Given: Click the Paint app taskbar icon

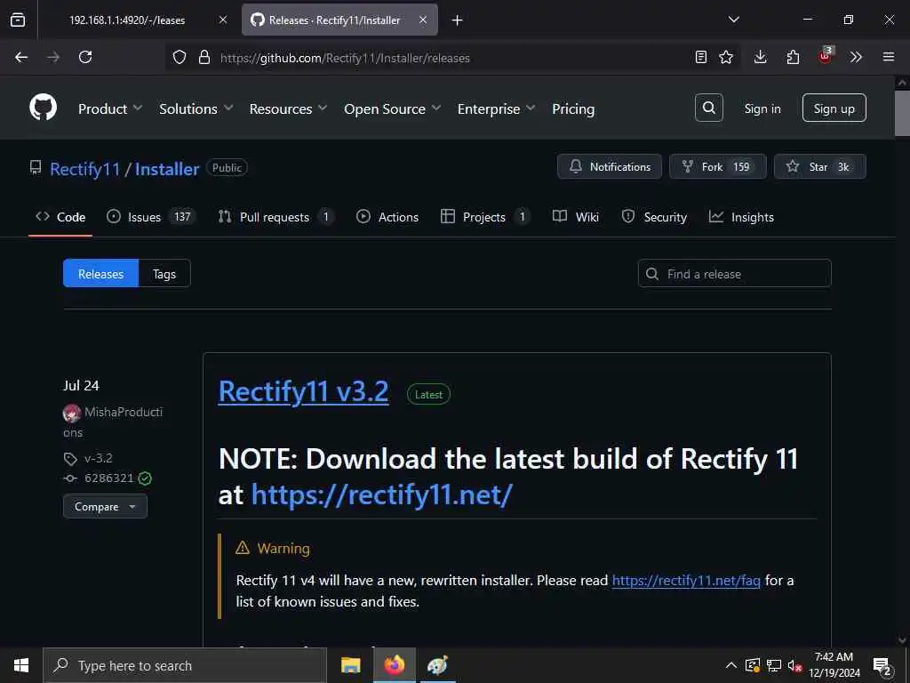Looking at the screenshot, I should [437, 665].
